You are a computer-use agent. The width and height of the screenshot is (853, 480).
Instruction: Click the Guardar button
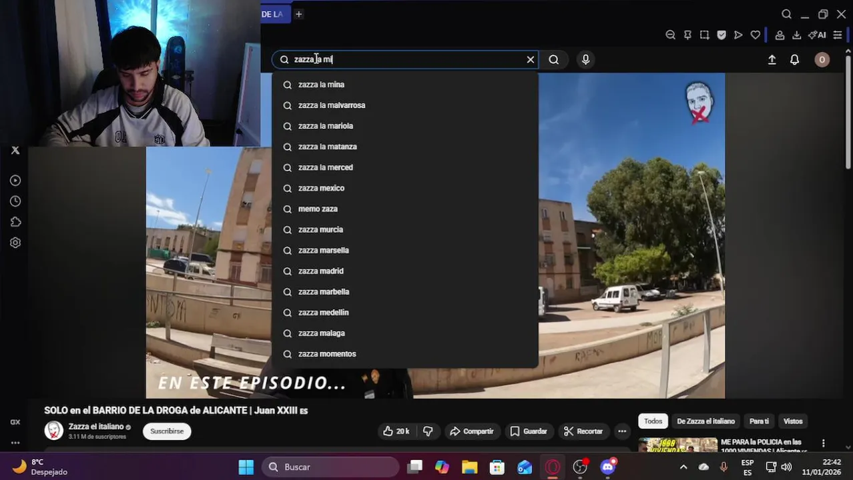point(529,431)
